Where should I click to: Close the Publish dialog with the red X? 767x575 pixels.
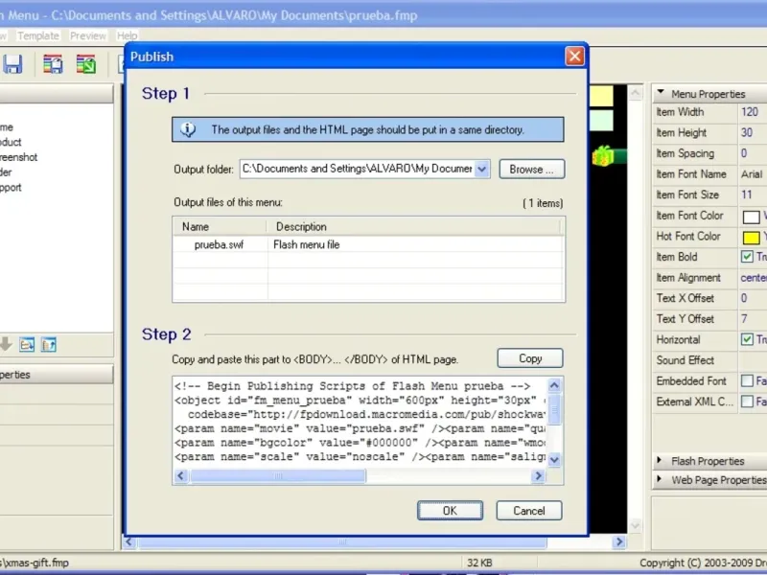click(574, 57)
